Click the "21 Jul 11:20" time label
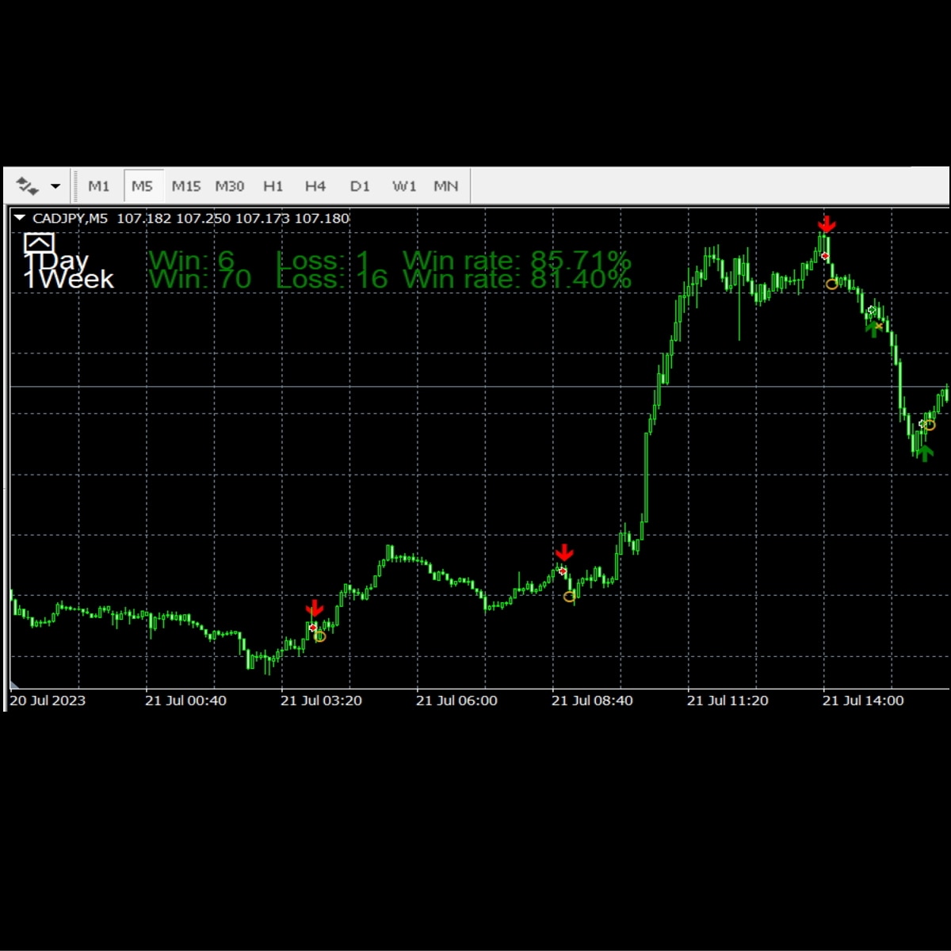 coord(728,701)
